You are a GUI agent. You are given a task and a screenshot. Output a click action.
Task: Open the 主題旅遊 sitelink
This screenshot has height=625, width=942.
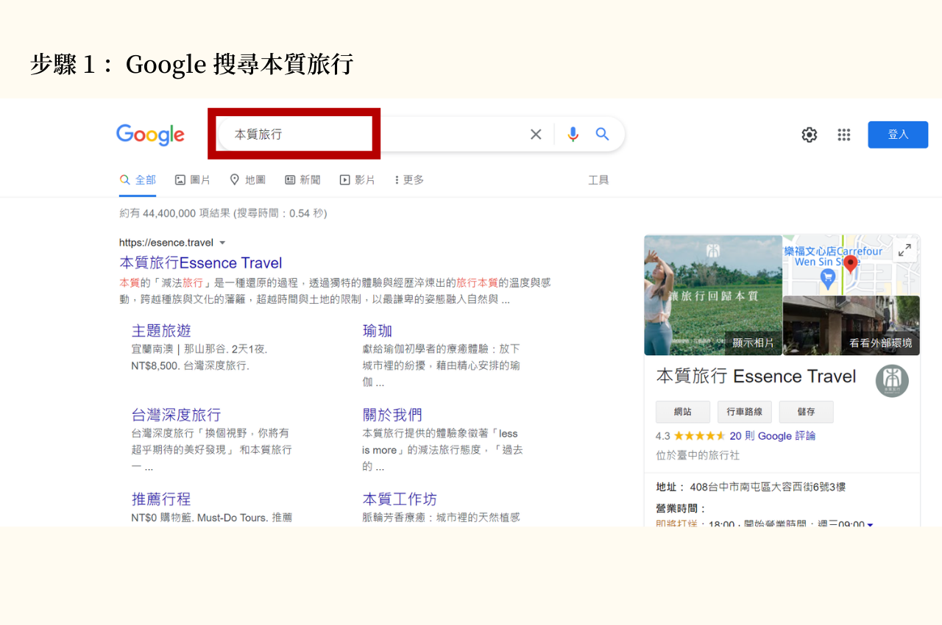coord(161,331)
